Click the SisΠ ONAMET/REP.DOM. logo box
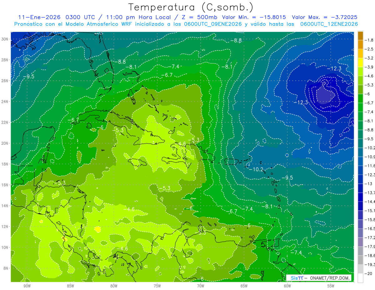Screen dimensions: 375x290 coord(318,278)
